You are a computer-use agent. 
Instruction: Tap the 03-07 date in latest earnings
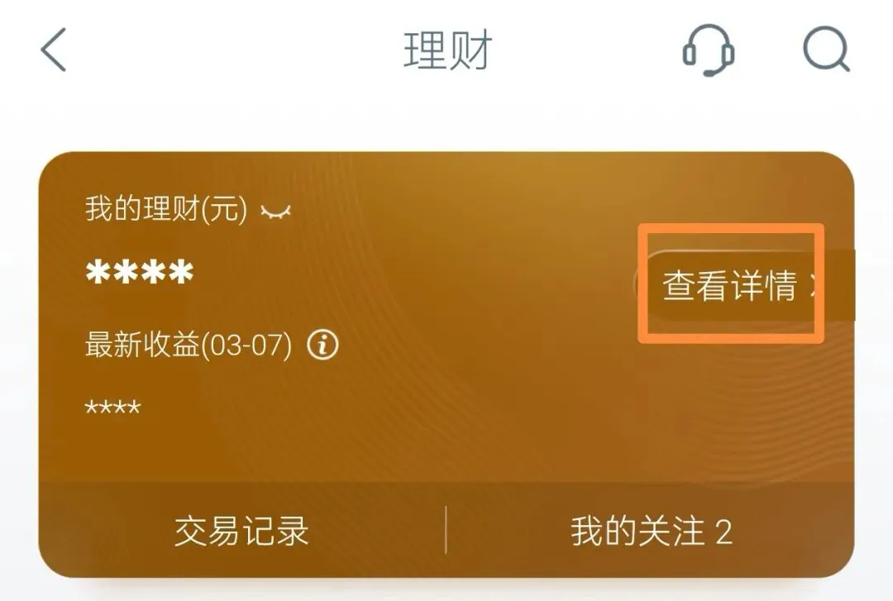246,346
